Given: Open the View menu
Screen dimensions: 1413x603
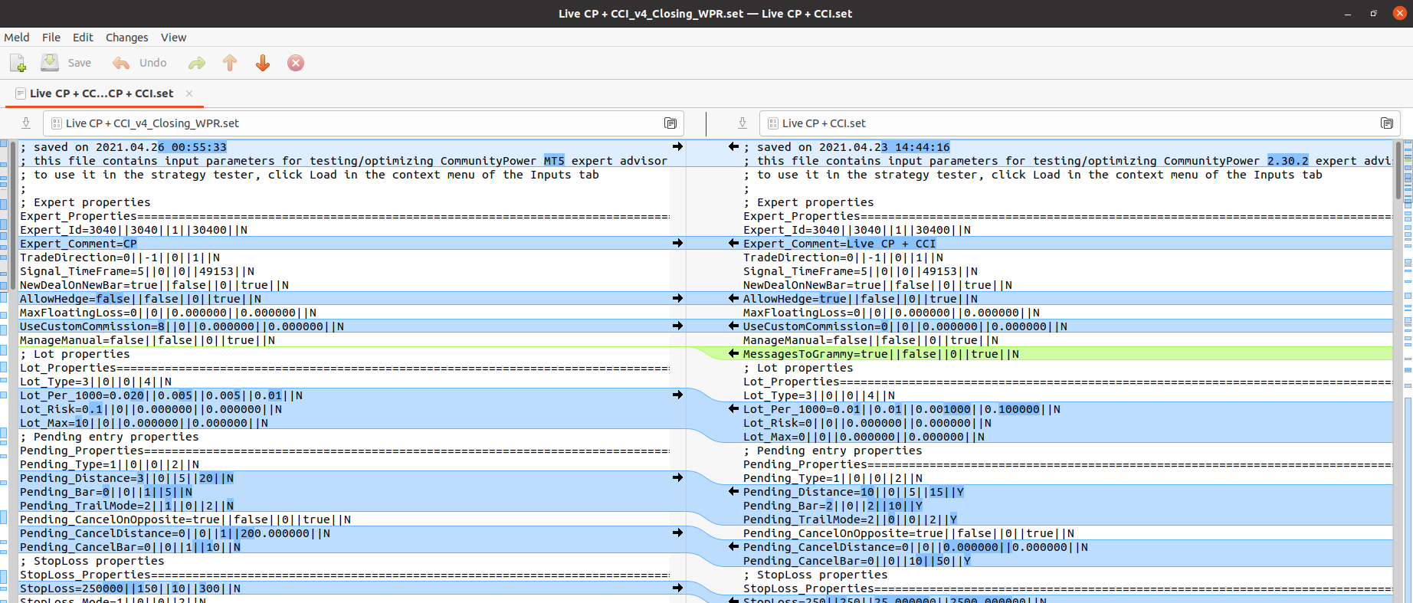Looking at the screenshot, I should point(173,38).
